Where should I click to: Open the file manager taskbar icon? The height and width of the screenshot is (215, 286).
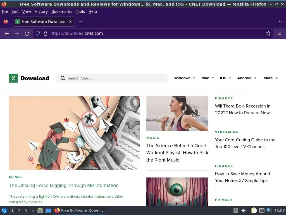click(40, 211)
